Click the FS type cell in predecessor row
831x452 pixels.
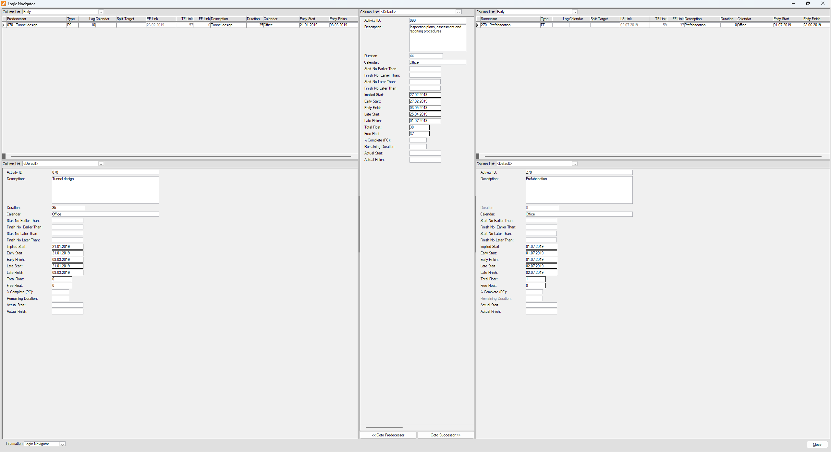tap(72, 25)
